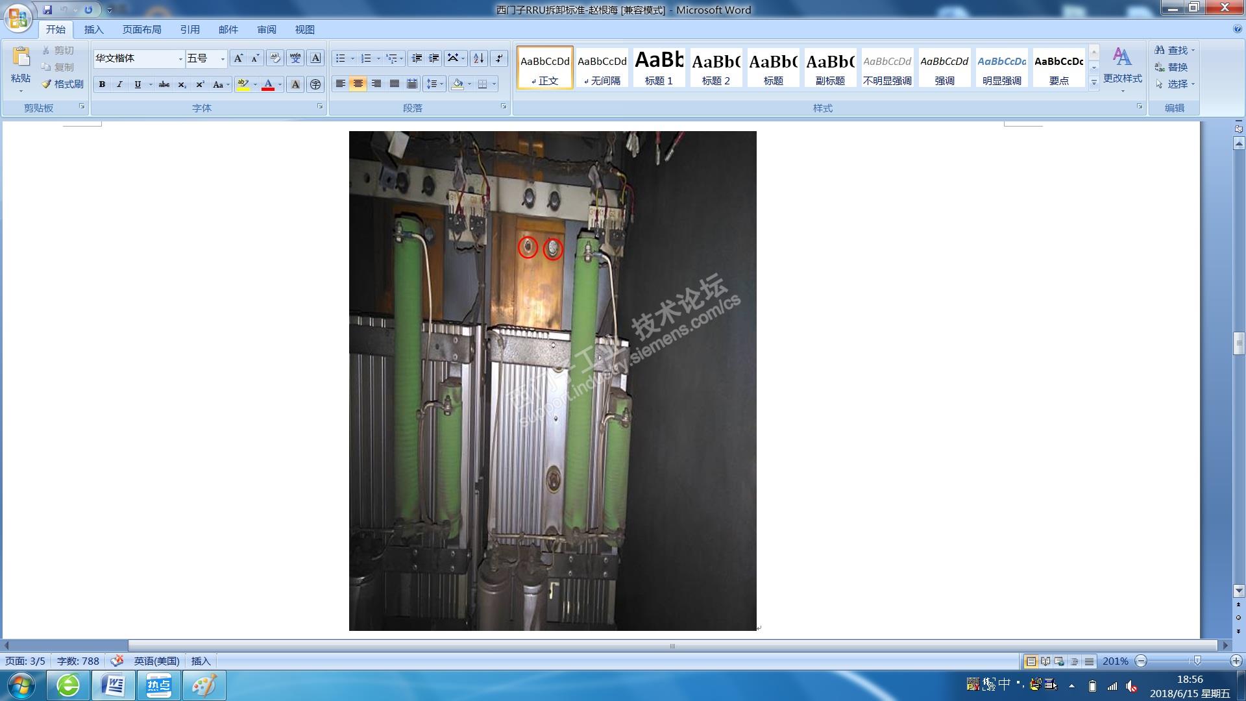The image size is (1246, 701).
Task: Click the Sort paragraphs icon
Action: 478,58
